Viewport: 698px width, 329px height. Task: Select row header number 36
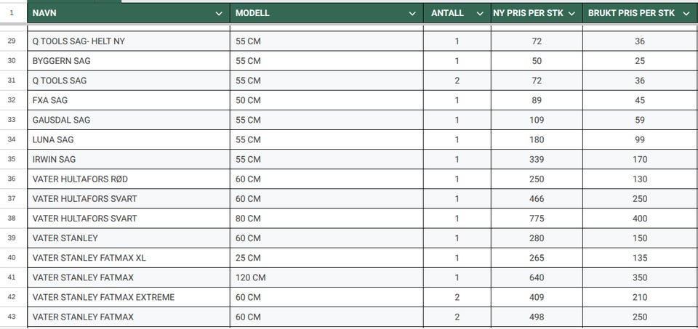click(x=12, y=179)
